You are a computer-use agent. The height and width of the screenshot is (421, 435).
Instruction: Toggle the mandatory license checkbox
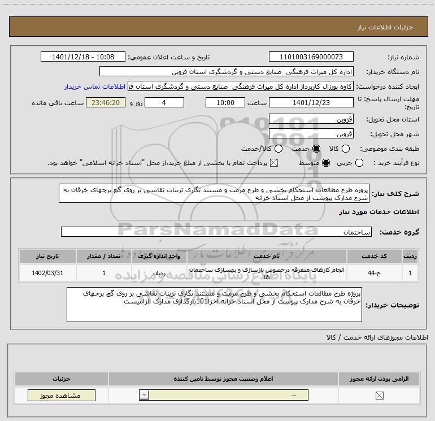[379, 396]
